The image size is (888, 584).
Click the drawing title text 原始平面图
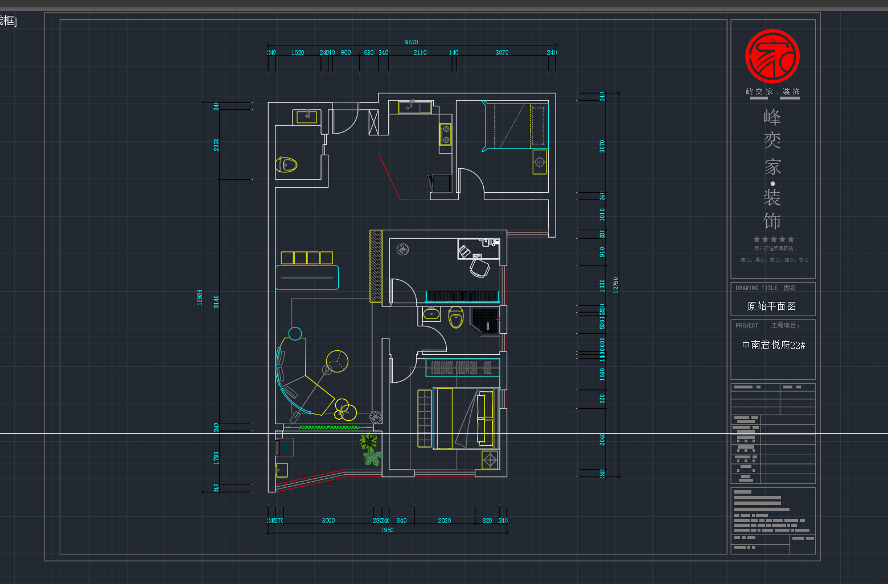coord(771,306)
